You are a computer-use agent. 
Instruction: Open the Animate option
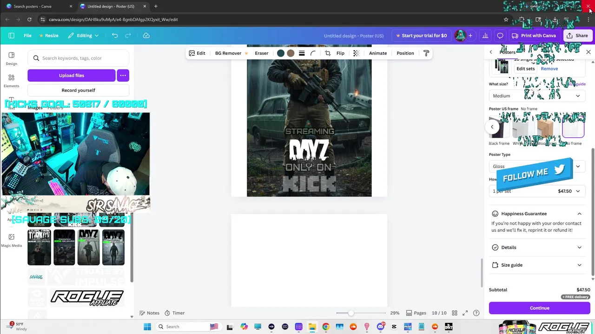[x=378, y=53]
